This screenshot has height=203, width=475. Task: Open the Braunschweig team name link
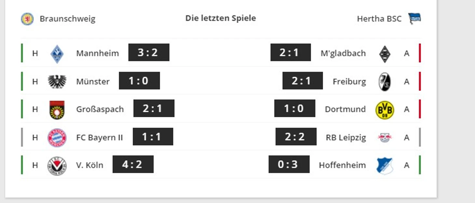pyautogui.click(x=68, y=19)
